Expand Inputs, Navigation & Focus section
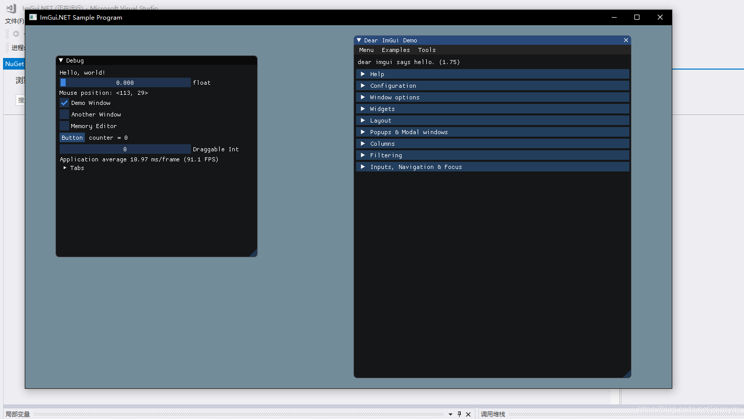744x419 pixels. click(492, 167)
